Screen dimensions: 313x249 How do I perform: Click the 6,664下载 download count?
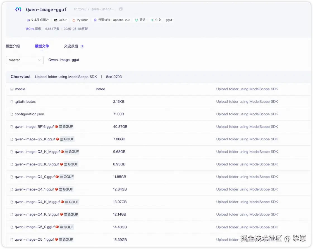point(52,29)
